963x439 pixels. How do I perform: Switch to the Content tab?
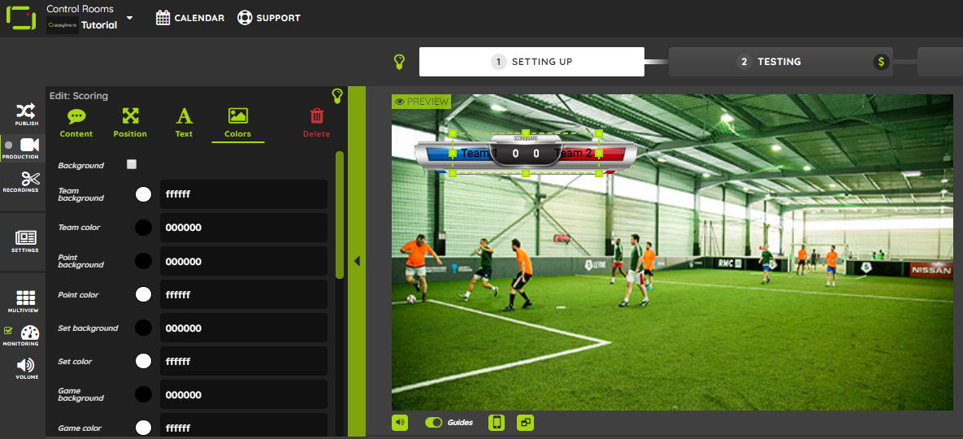coord(76,123)
